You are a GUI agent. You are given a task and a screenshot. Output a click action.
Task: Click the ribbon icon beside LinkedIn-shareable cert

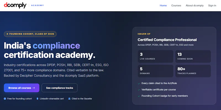pyautogui.click(x=37, y=99)
